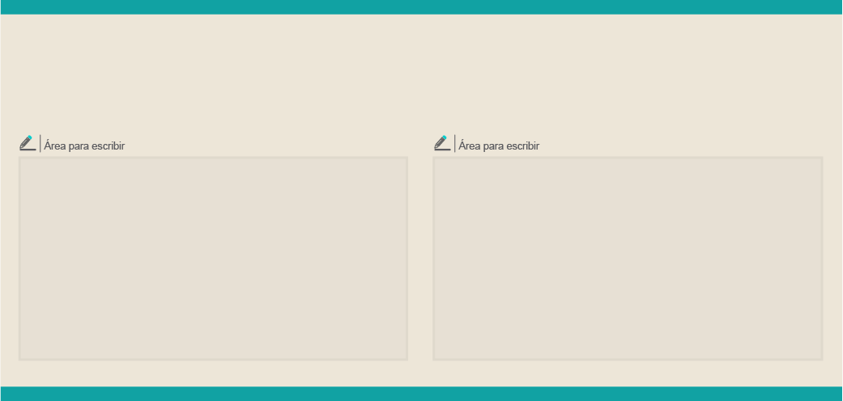Focus the left writing text box
Image resolution: width=843 pixels, height=401 pixels.
pos(213,259)
